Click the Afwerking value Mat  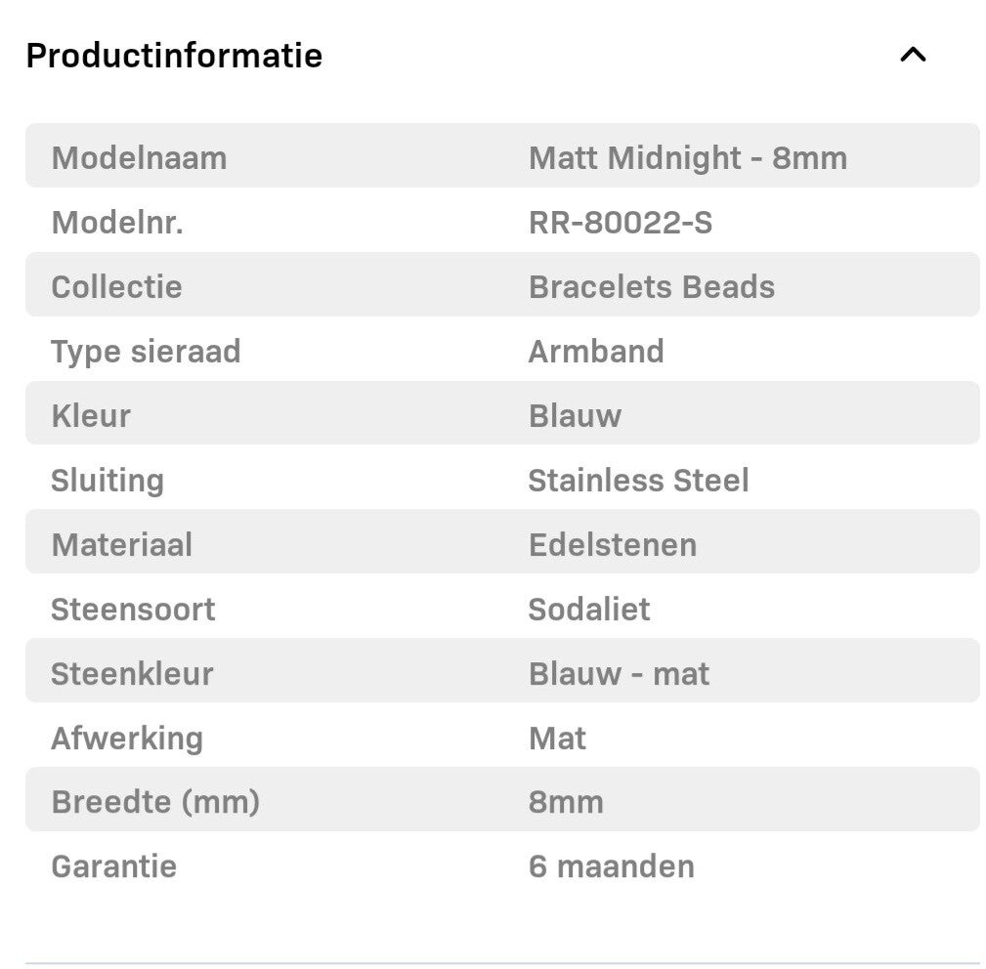tap(557, 738)
